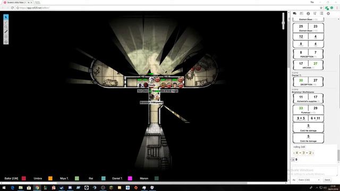Click the Rei player name

(91, 178)
